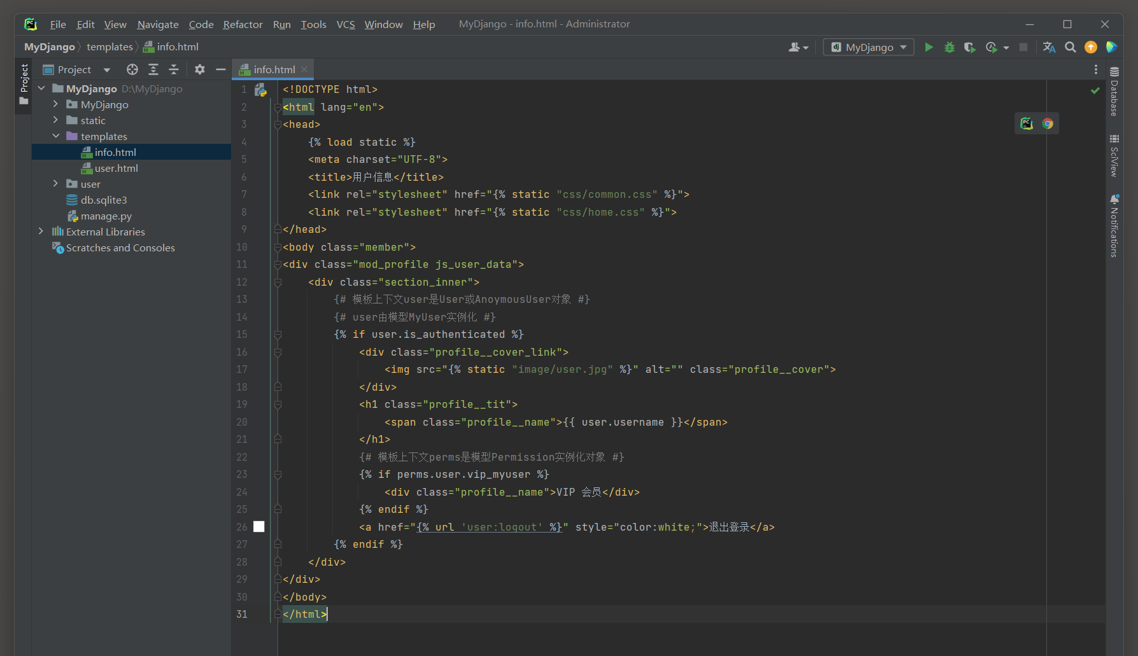Fold the if block on line 15
The image size is (1138, 656).
point(277,335)
